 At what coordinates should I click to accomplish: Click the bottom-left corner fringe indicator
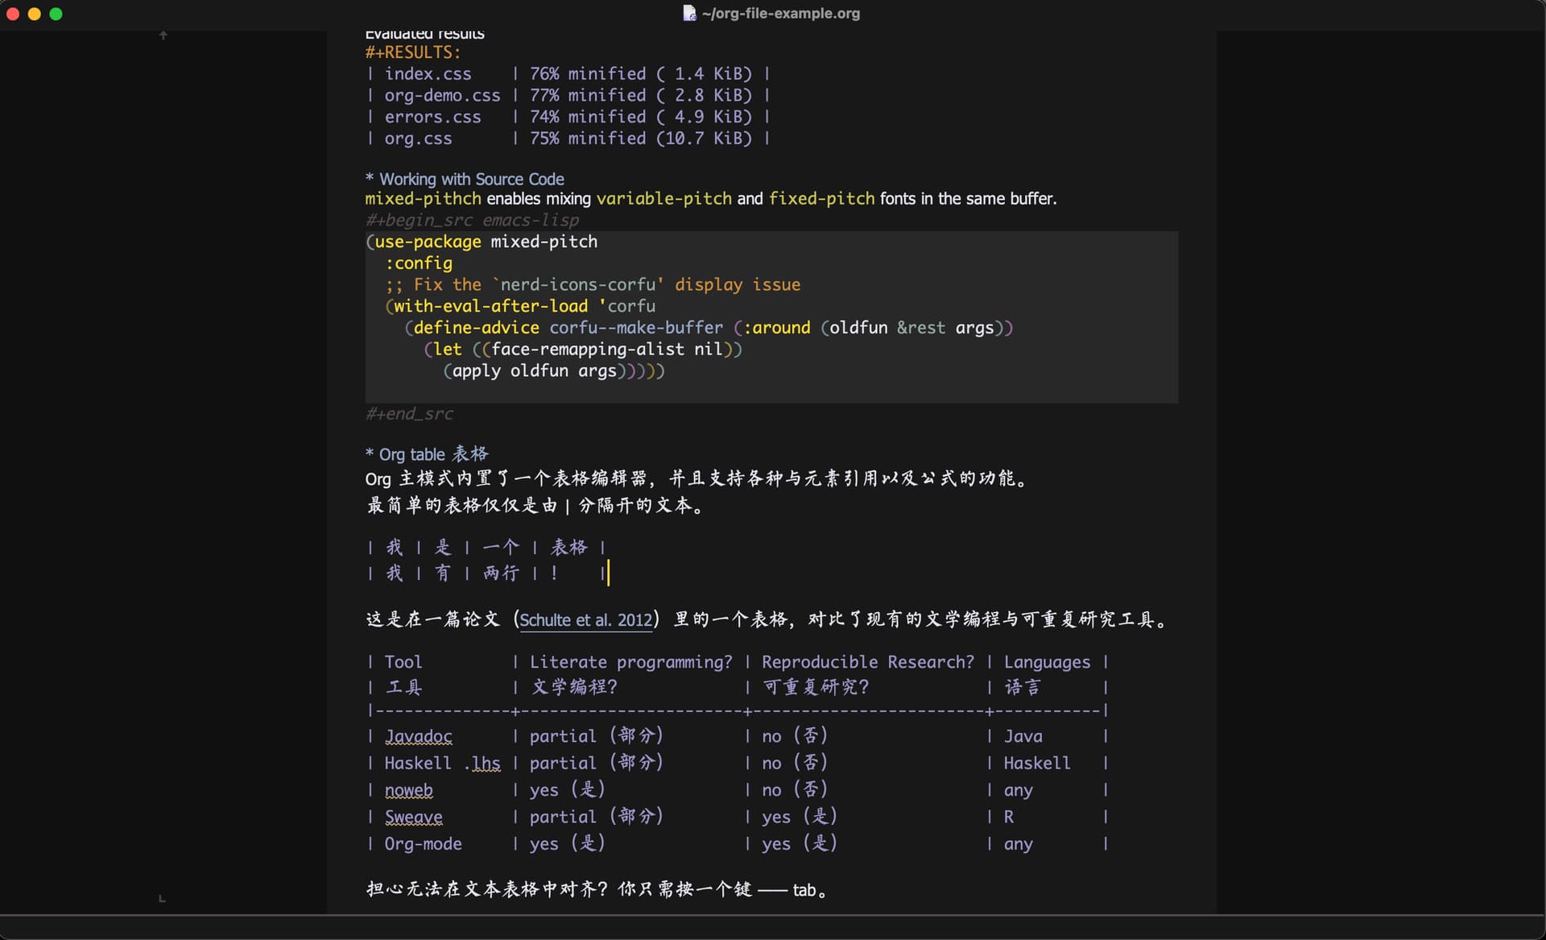[162, 898]
